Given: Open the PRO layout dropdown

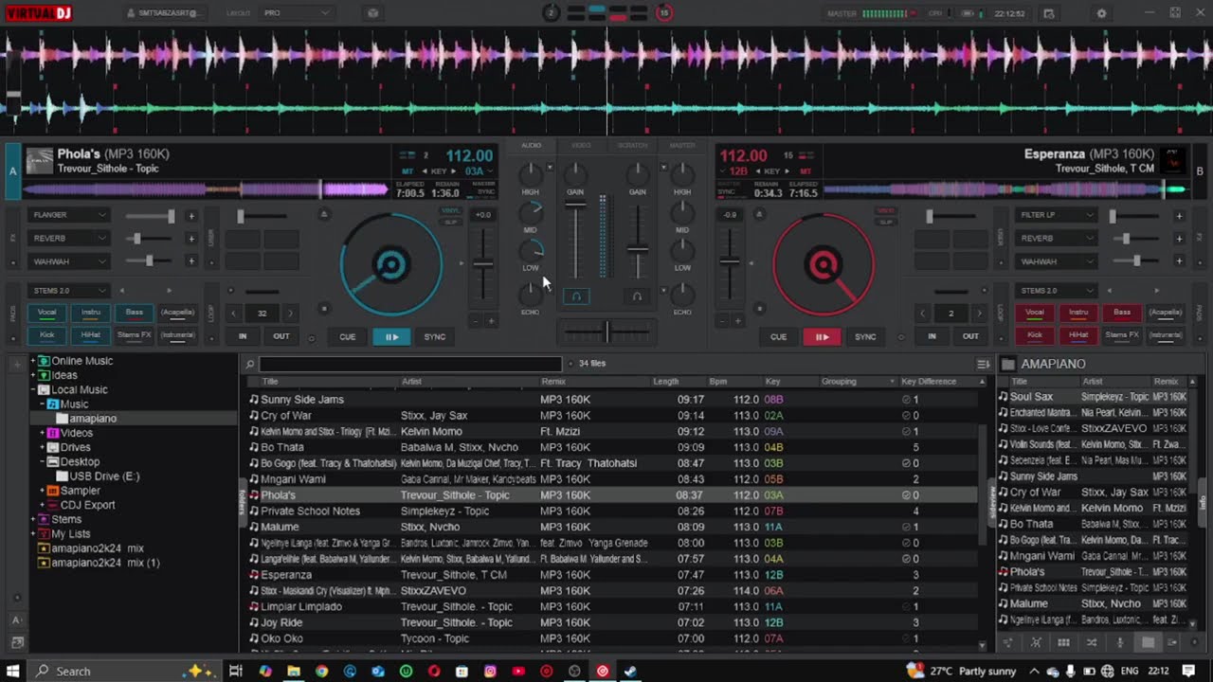Looking at the screenshot, I should (297, 13).
